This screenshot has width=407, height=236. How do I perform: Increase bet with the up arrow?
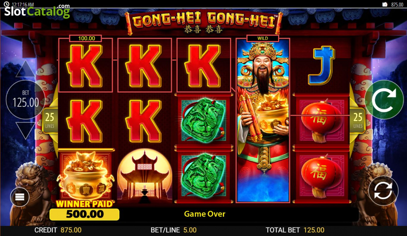(x=25, y=69)
